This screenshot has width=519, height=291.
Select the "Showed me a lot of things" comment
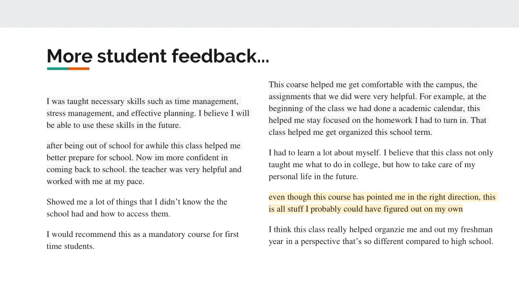(x=137, y=208)
